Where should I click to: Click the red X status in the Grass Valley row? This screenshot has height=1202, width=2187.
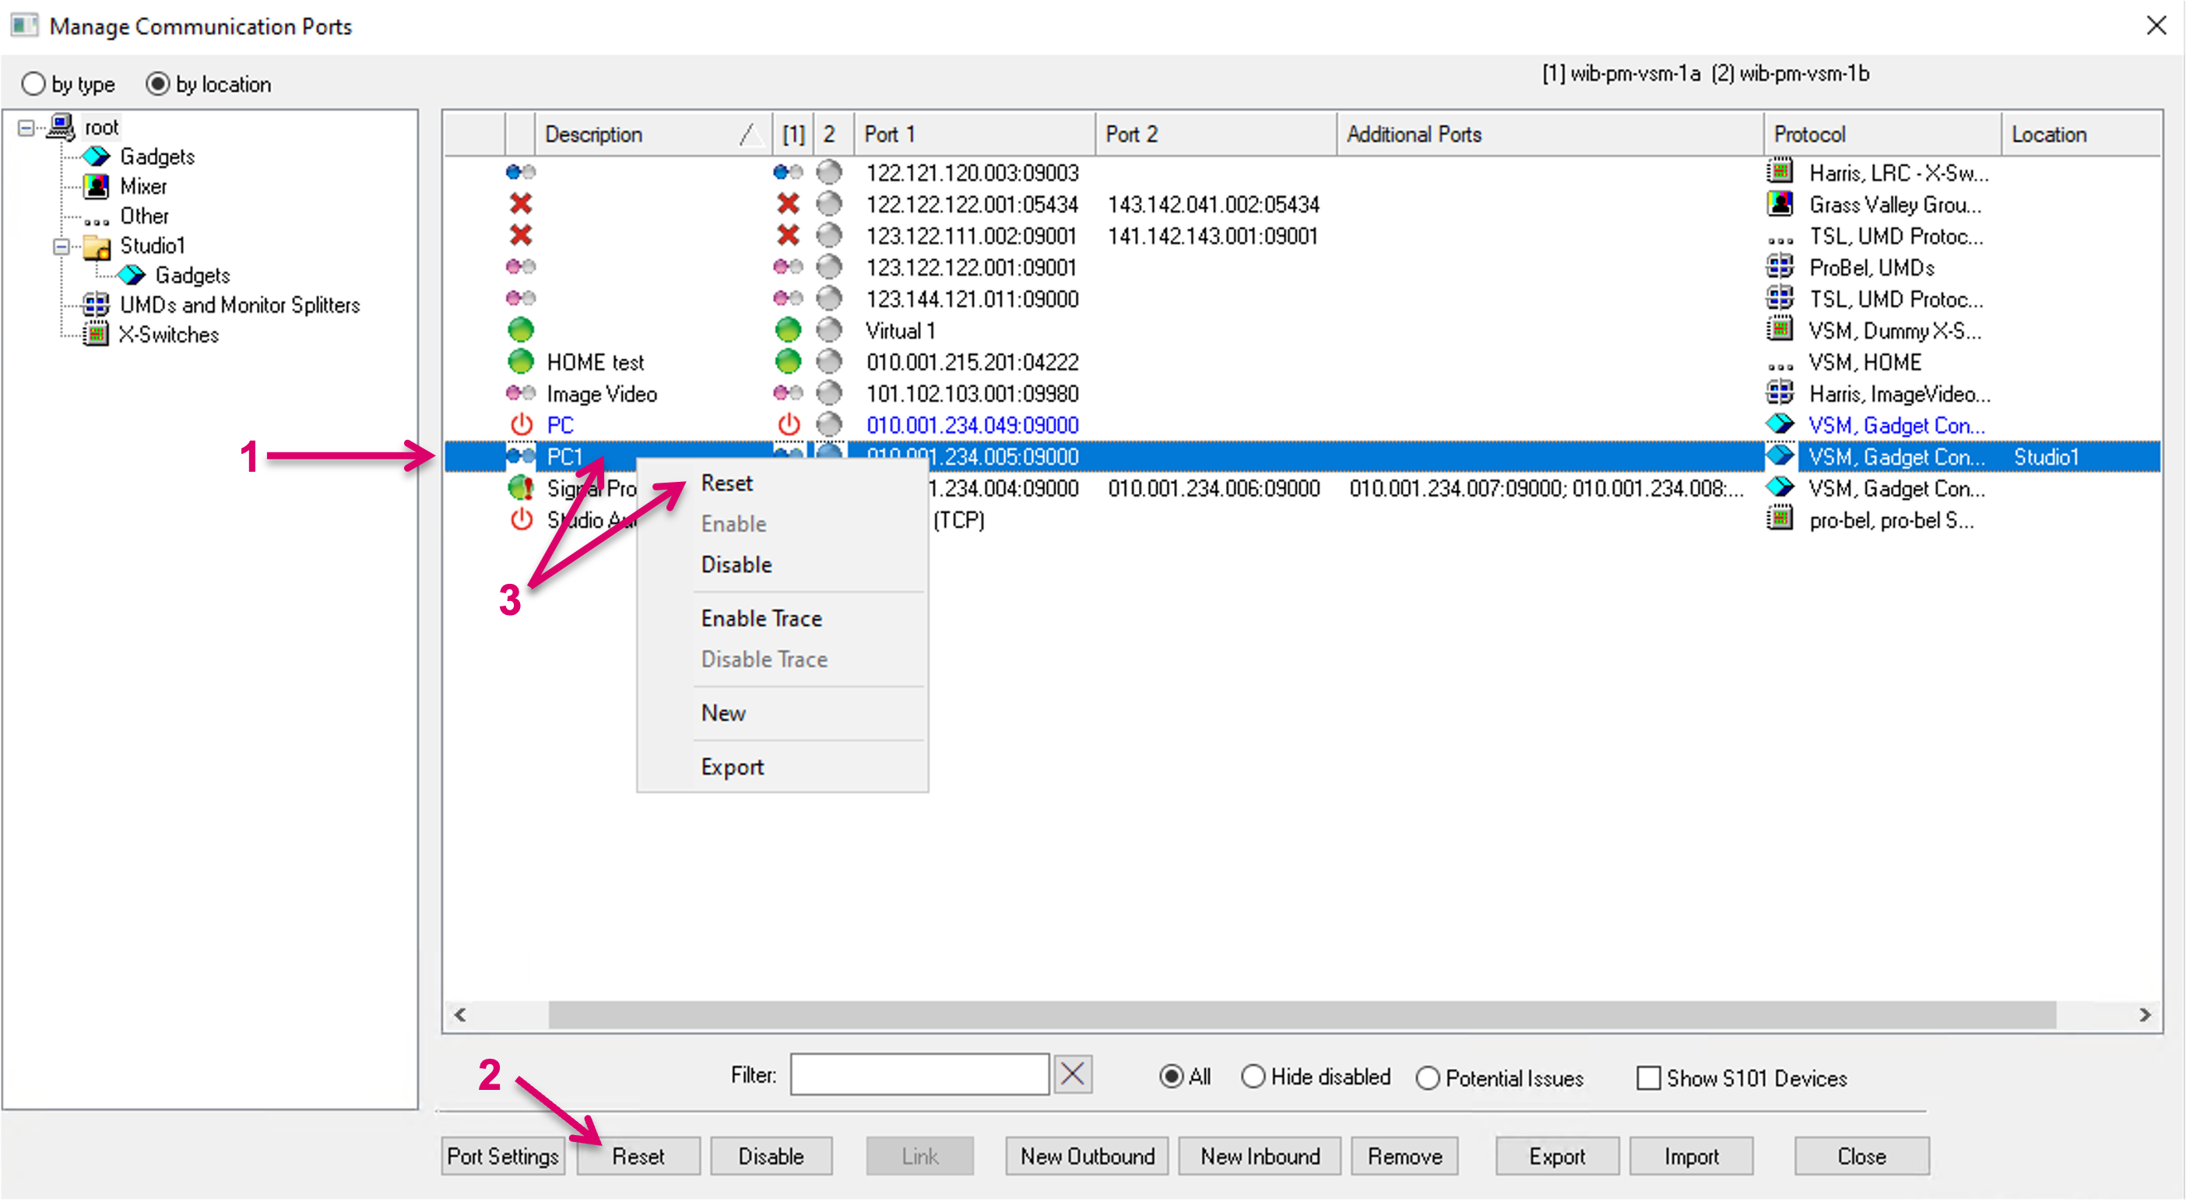coord(520,204)
